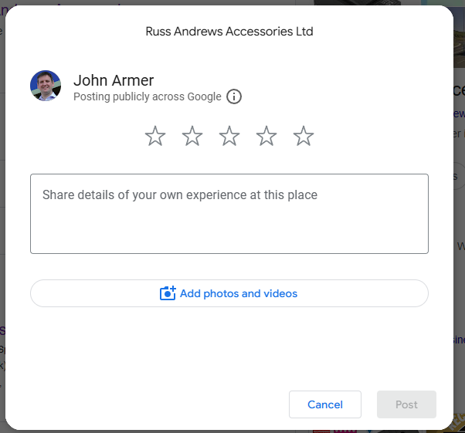The height and width of the screenshot is (433, 465).
Task: Rate with the fourth star
Action: pyautogui.click(x=266, y=136)
